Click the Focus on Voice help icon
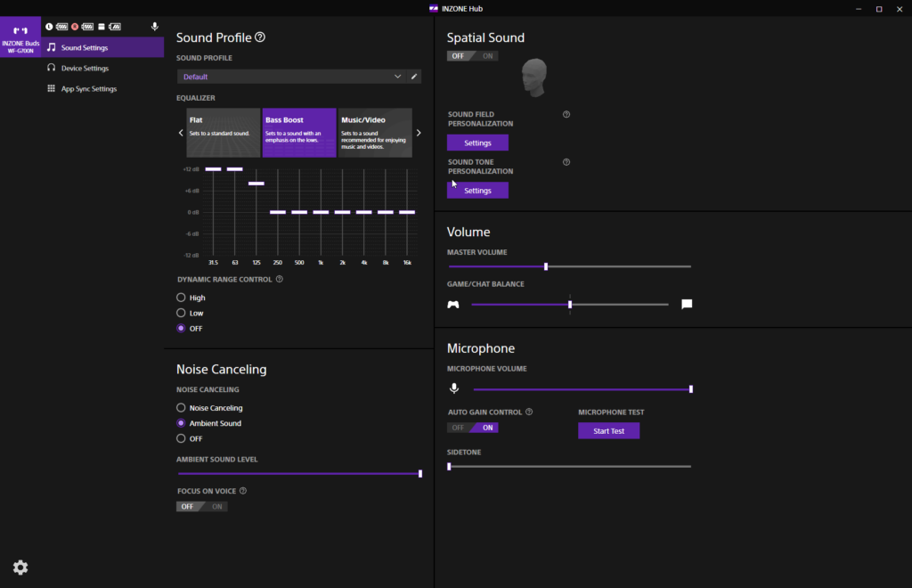912x588 pixels. click(x=243, y=491)
